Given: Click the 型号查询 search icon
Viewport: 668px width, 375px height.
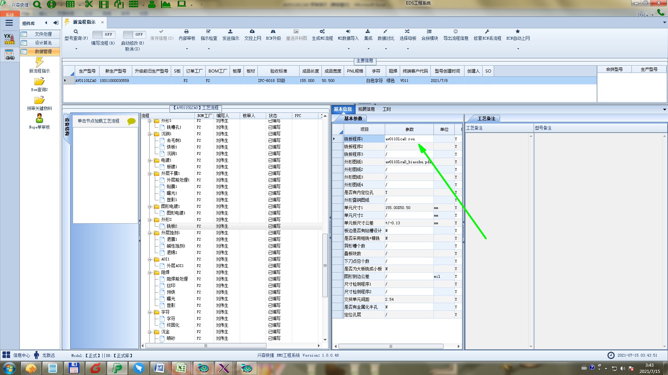Looking at the screenshot, I should tap(75, 32).
